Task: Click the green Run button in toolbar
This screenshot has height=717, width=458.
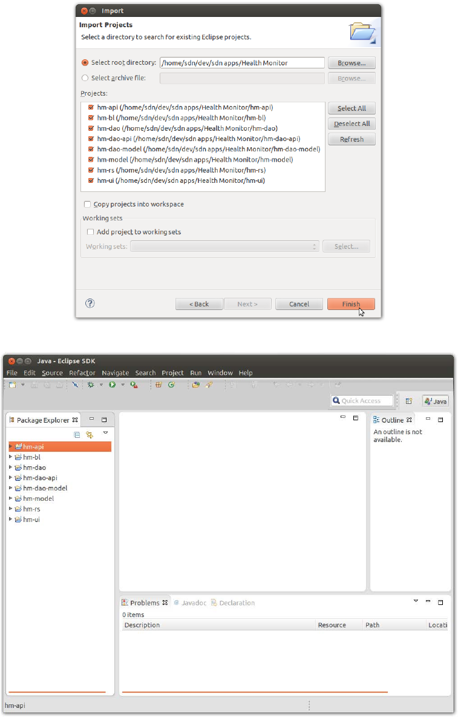Action: click(x=113, y=385)
